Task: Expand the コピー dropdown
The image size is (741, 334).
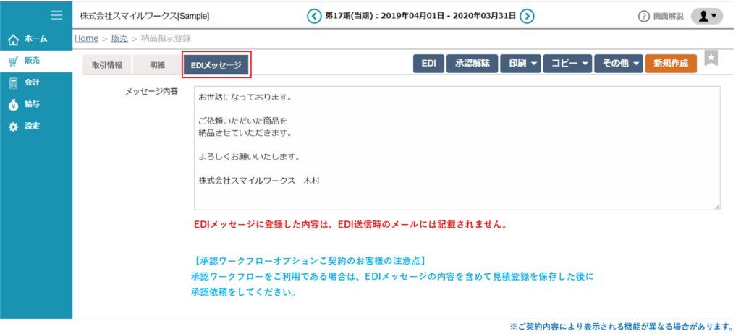Action: coord(569,64)
